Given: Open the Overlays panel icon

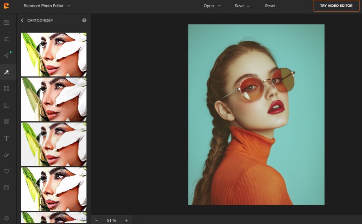Looking at the screenshot, I should tap(6, 105).
